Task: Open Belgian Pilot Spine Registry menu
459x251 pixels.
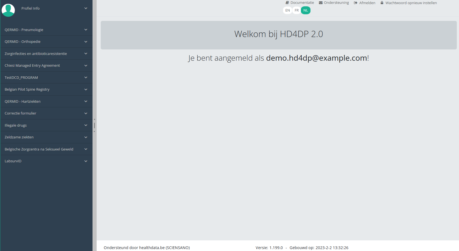Action: coord(27,90)
